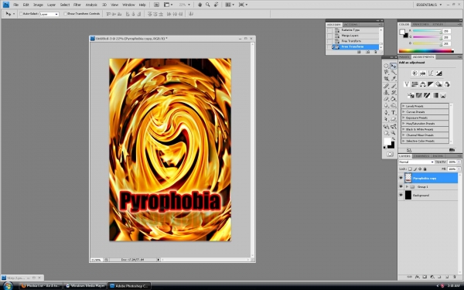Select the Lasso tool
Viewport: 464px width, 290px height.
(x=386, y=72)
